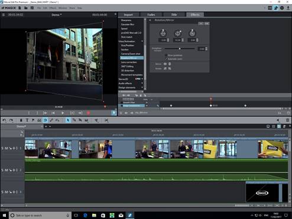Mute track 2 with its M button
The height and width of the screenshot is (219, 292).
click(7, 170)
